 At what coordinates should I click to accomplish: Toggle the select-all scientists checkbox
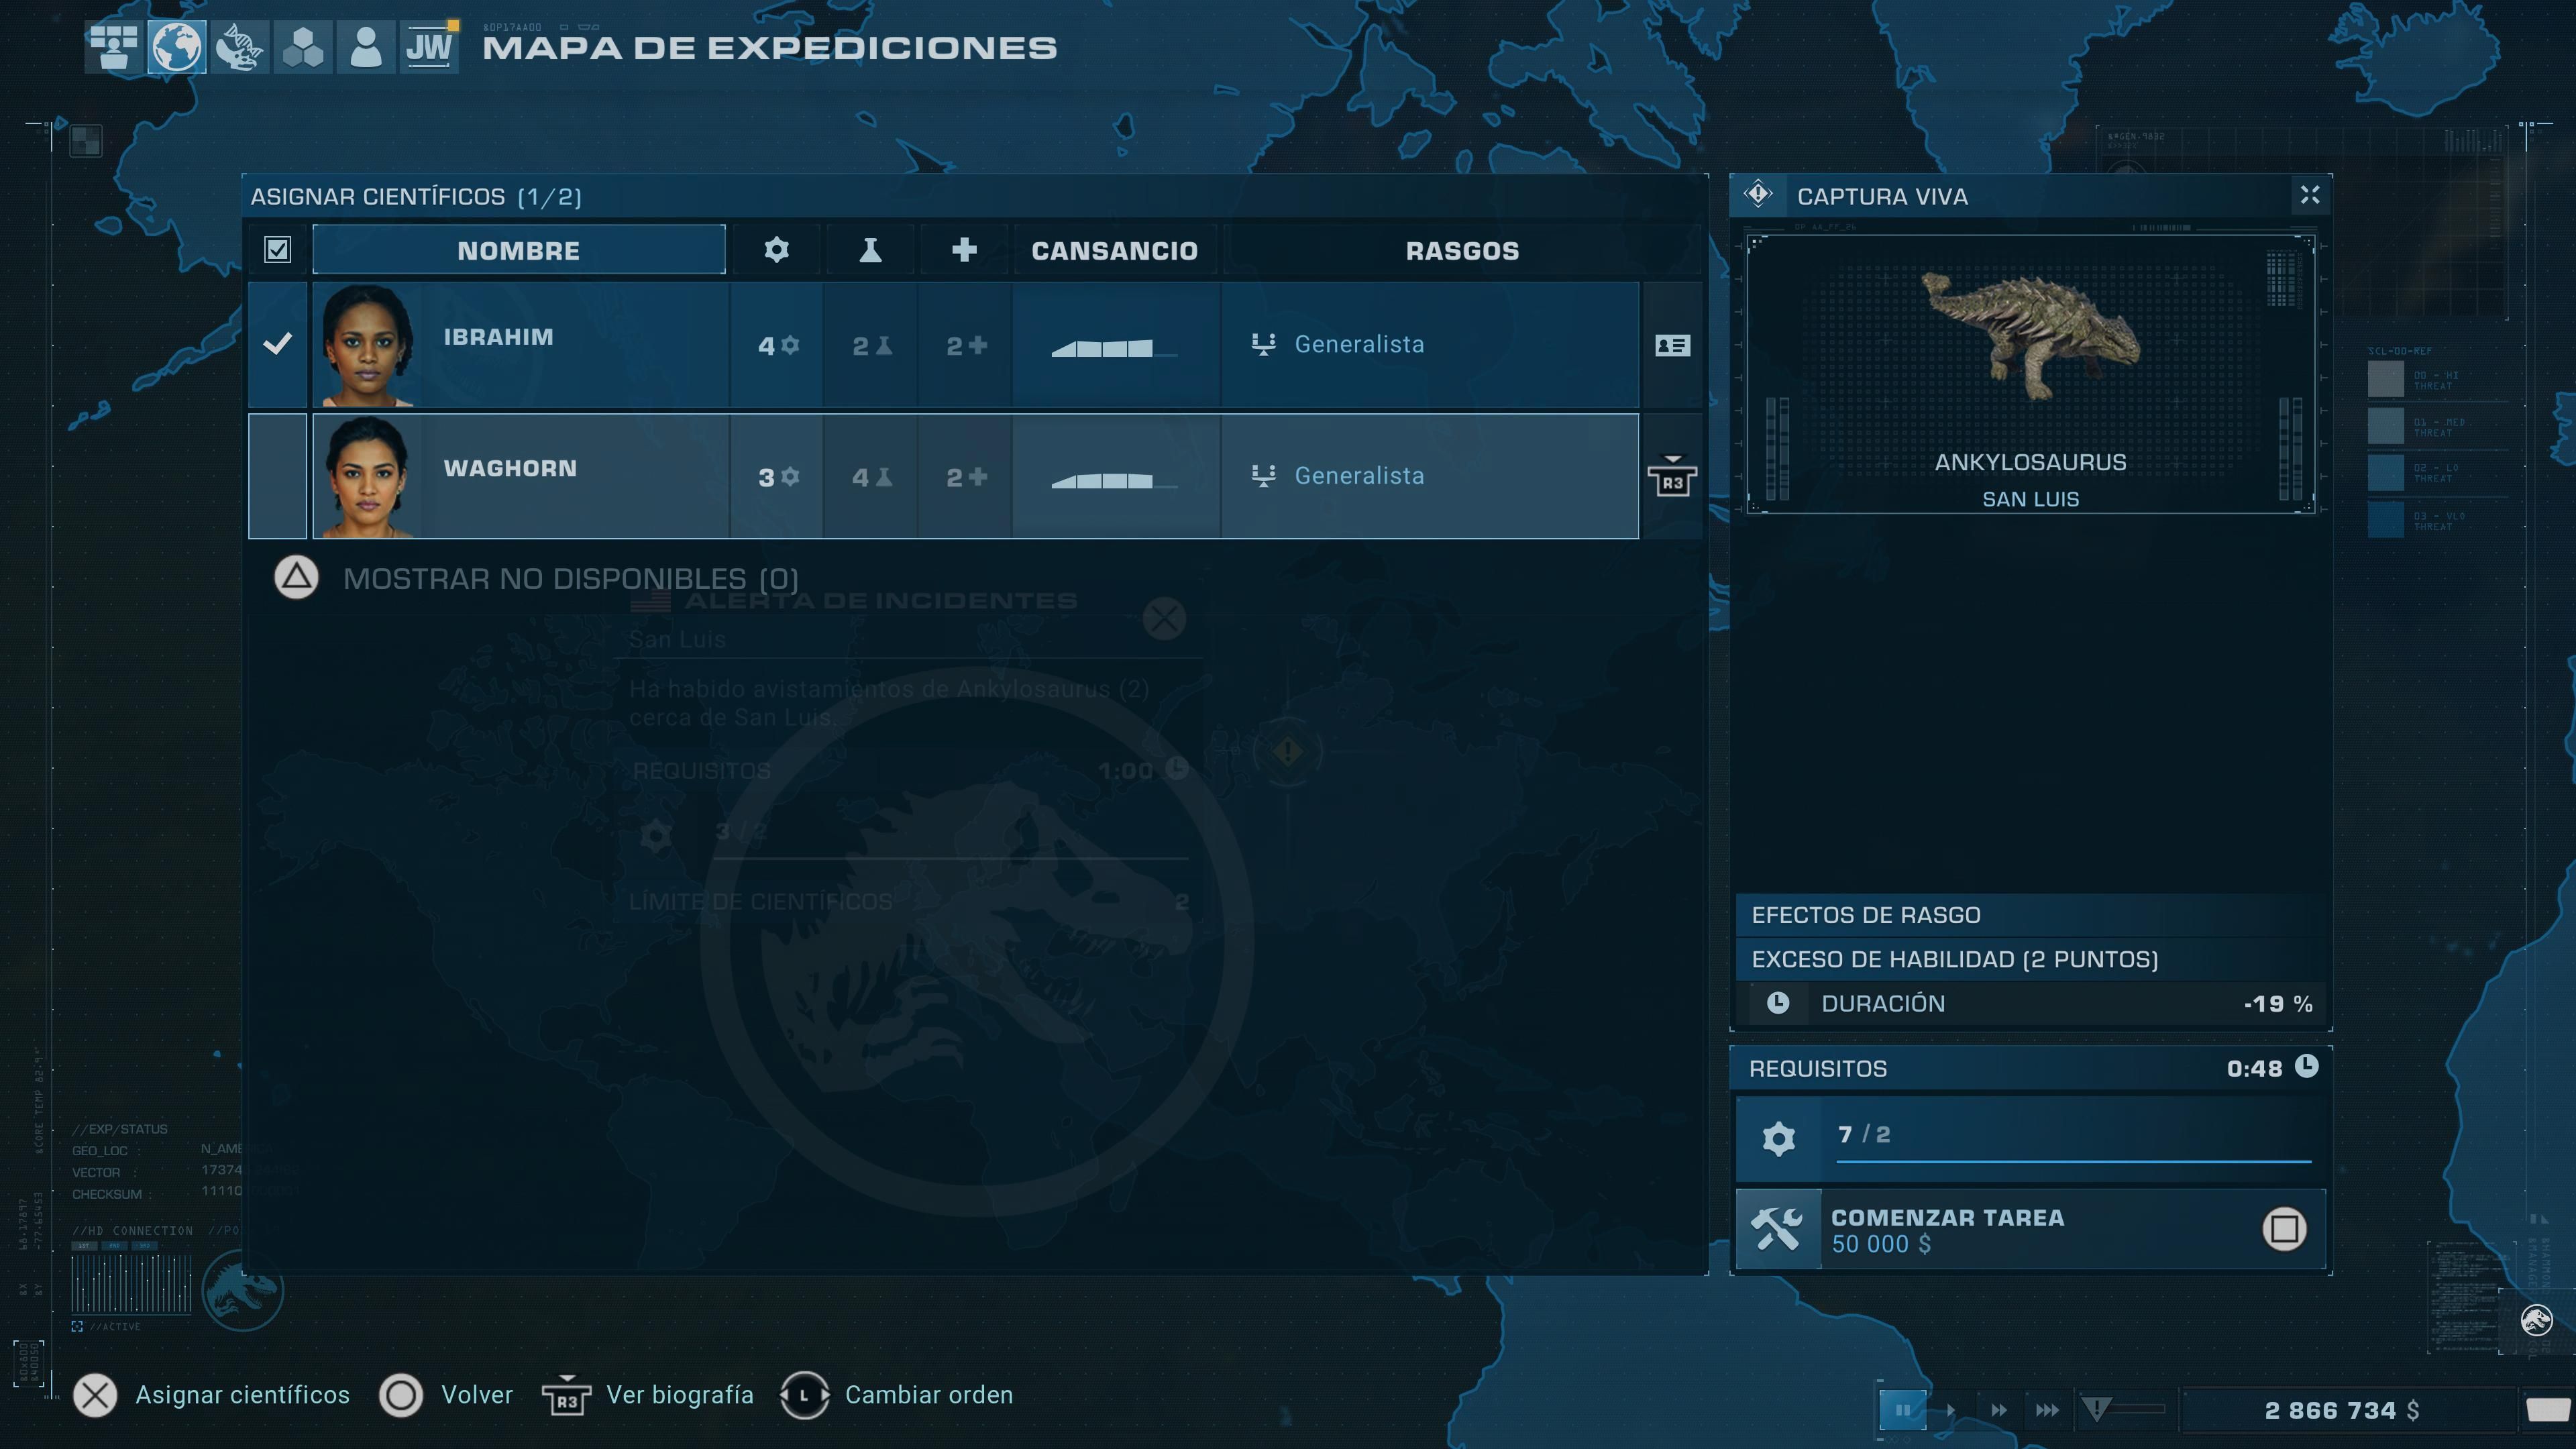pos(277,249)
